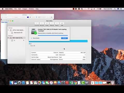The width and height of the screenshot is (124, 93).
Task: Open the Edit menu
Action: (19, 9)
